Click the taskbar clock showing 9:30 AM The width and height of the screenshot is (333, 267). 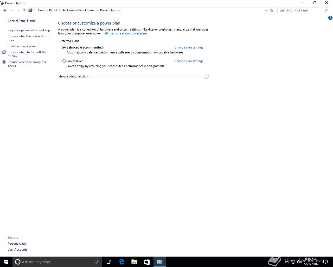coord(311,262)
